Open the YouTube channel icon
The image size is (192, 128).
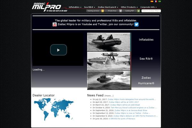point(55,24)
